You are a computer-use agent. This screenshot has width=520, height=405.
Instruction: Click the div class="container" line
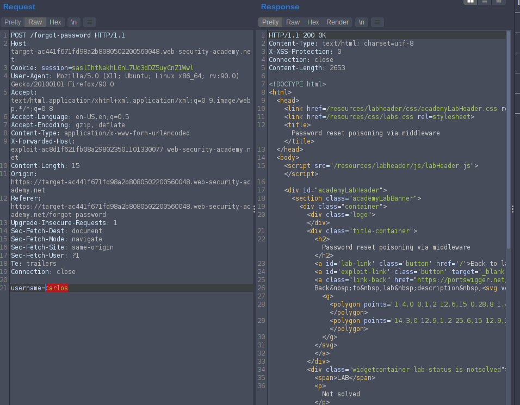pos(343,207)
